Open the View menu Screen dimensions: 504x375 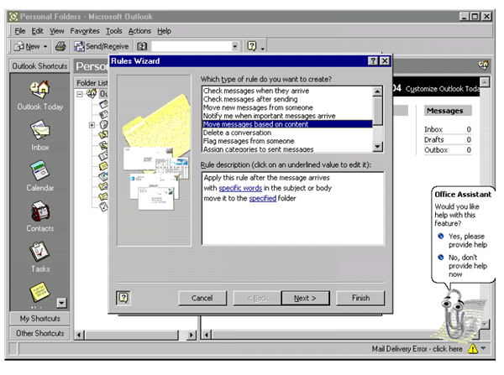pos(57,31)
